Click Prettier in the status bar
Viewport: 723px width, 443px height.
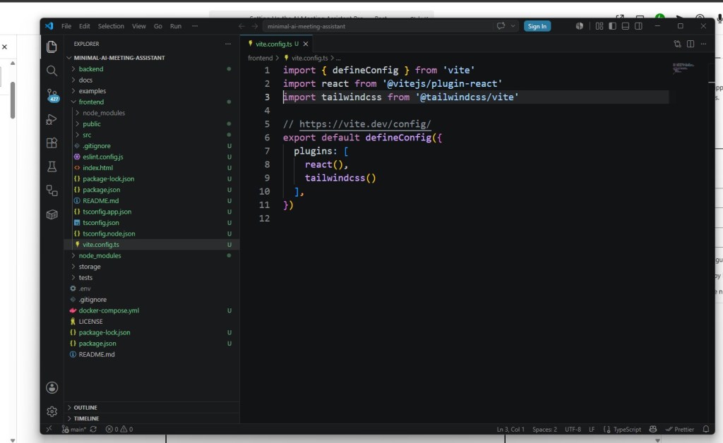pos(680,429)
